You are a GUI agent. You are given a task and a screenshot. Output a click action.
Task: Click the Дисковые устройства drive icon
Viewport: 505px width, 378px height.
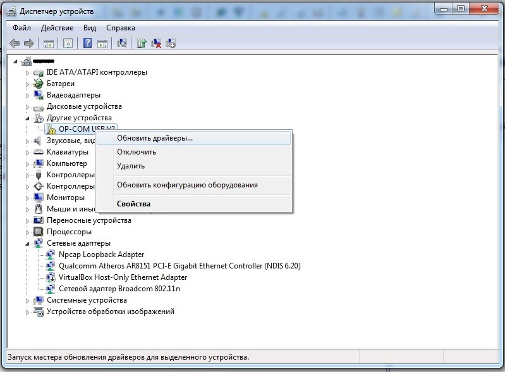pyautogui.click(x=39, y=107)
